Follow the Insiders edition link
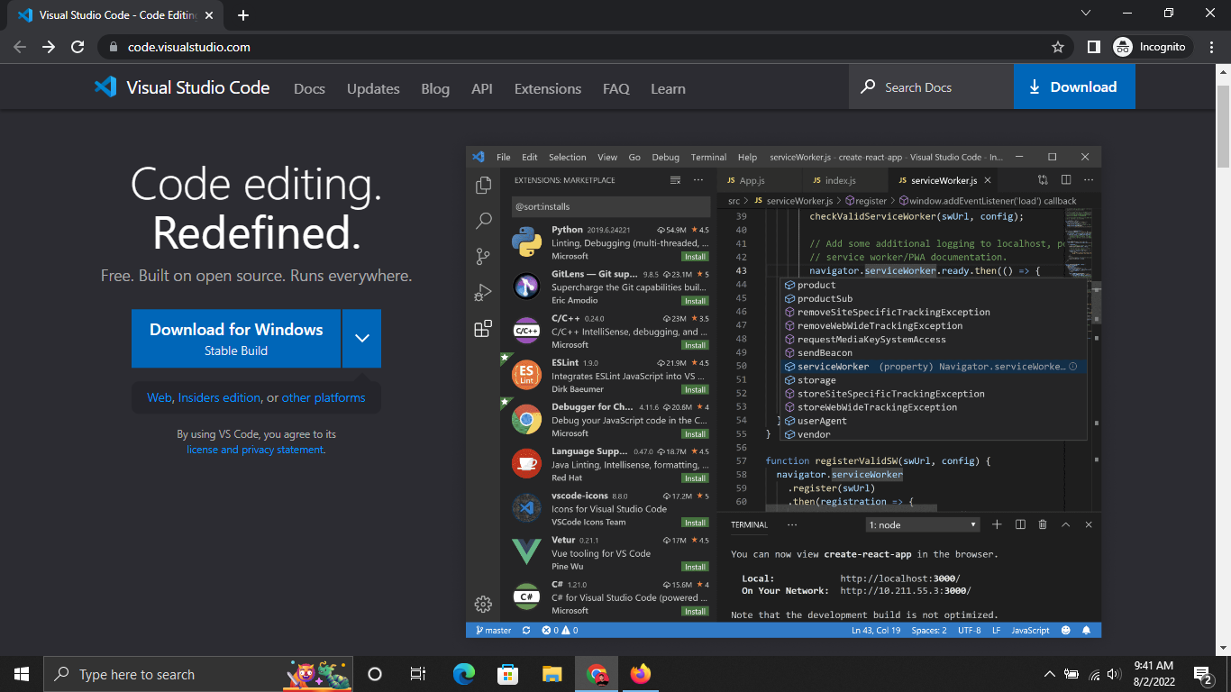1231x692 pixels. (219, 397)
